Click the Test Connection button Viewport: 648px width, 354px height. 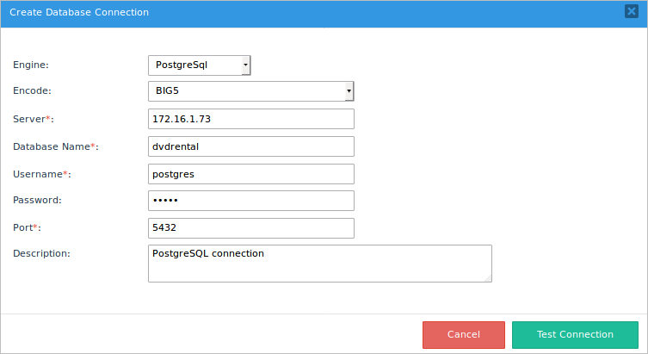[575, 335]
